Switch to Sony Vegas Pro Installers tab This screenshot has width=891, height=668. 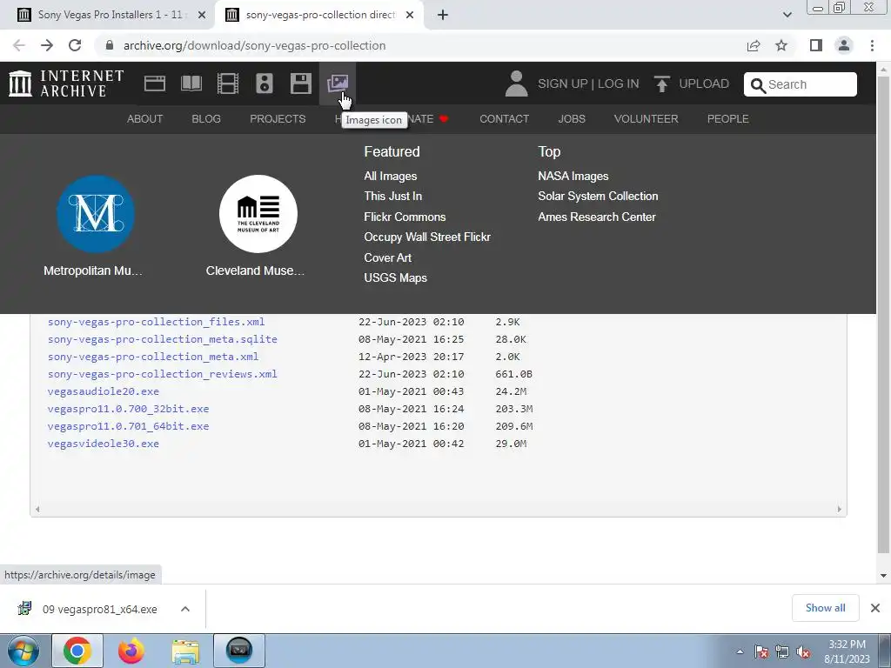(108, 15)
